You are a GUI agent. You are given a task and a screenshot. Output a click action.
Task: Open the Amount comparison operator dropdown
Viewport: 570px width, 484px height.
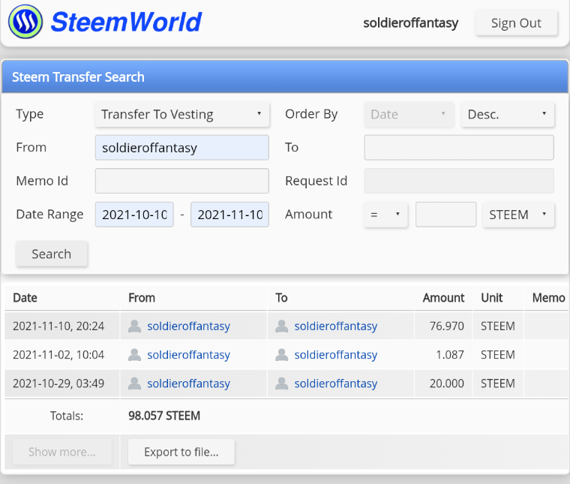tap(386, 215)
